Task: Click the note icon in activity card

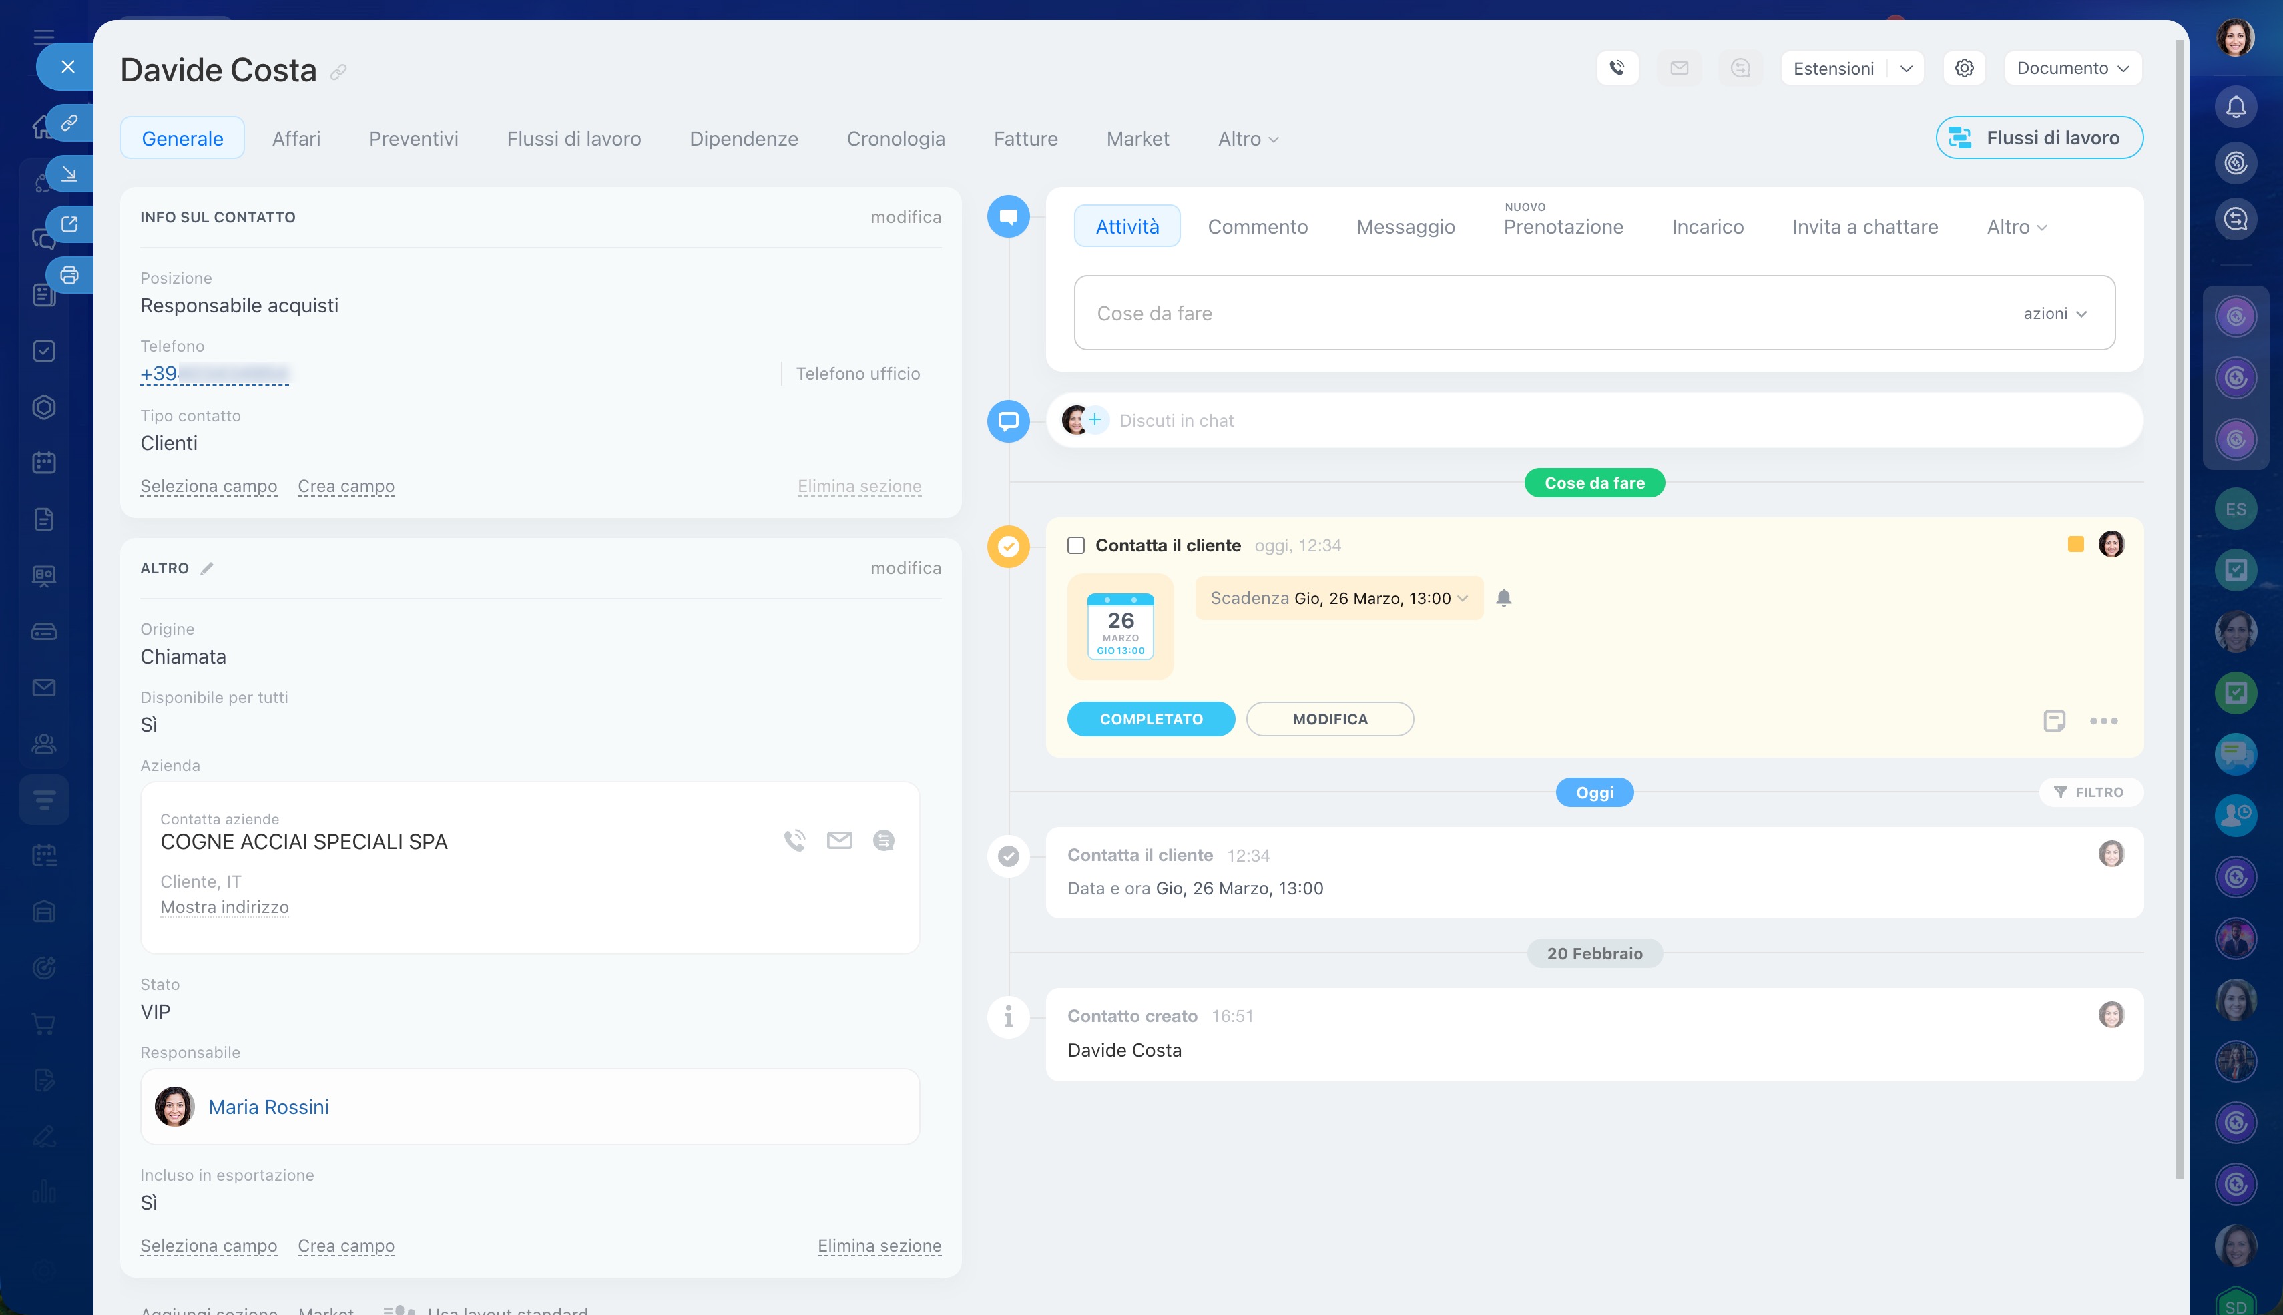Action: tap(2053, 720)
